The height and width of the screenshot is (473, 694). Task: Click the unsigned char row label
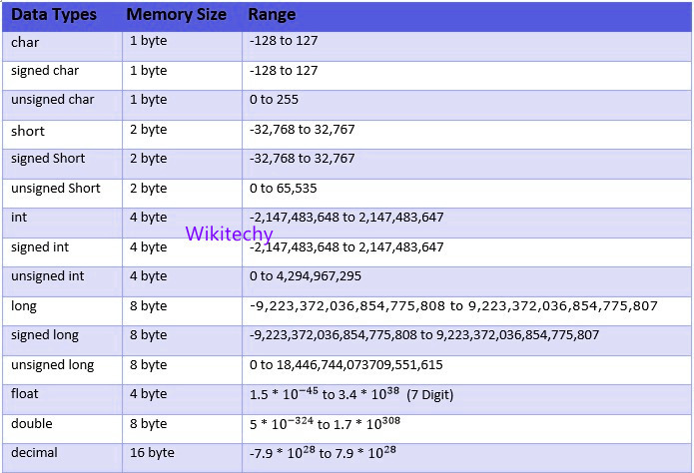[53, 100]
